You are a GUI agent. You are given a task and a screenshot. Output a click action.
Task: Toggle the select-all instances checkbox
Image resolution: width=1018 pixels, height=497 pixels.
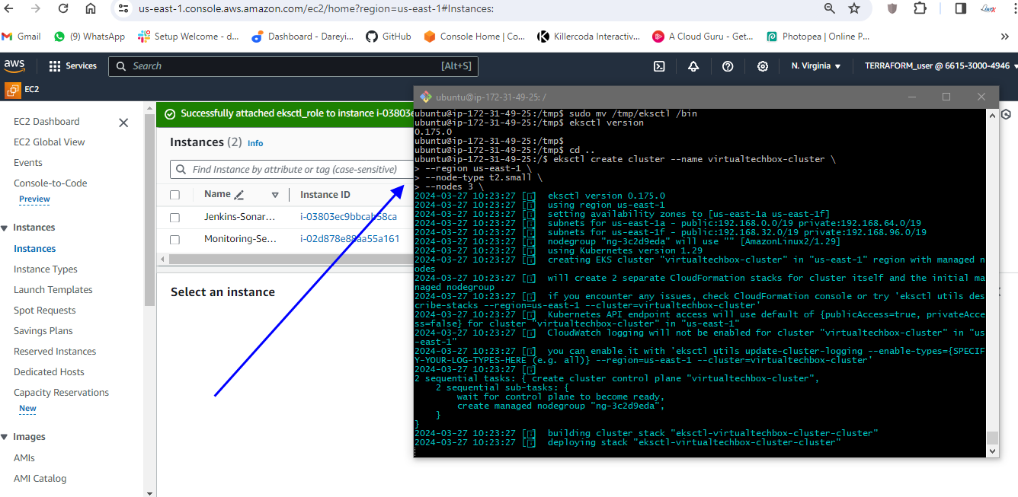[x=175, y=195]
